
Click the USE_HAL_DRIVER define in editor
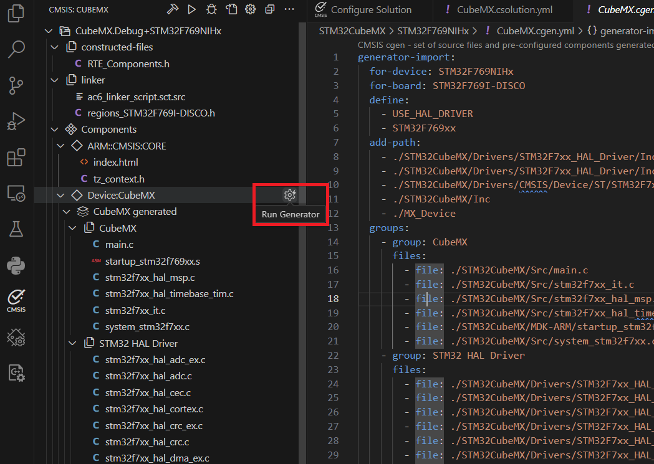click(x=432, y=114)
